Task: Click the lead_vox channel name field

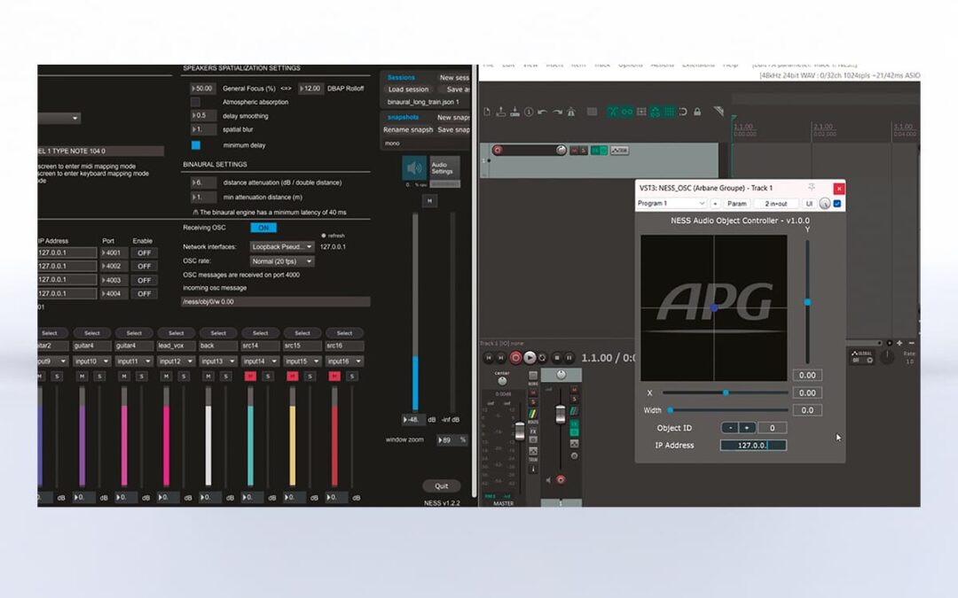Action: click(x=176, y=346)
